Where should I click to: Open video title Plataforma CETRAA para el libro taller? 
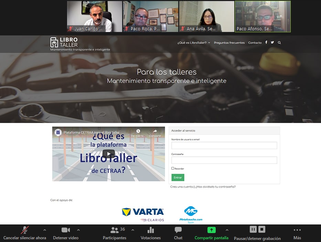(91, 132)
